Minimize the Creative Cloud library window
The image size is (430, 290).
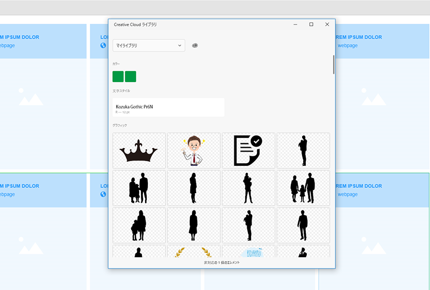295,24
